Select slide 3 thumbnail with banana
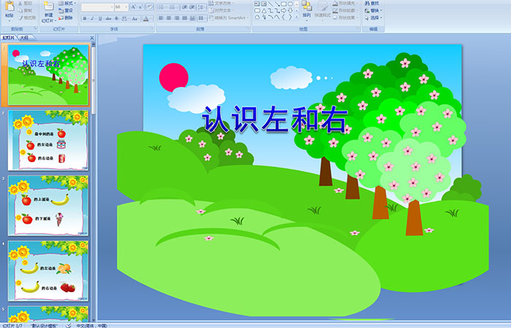This screenshot has height=328, width=511. coord(48,205)
